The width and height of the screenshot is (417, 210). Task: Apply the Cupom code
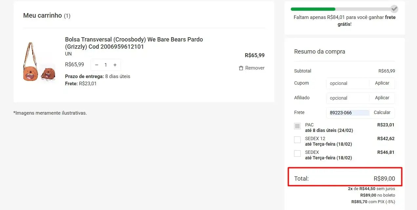[x=382, y=83]
